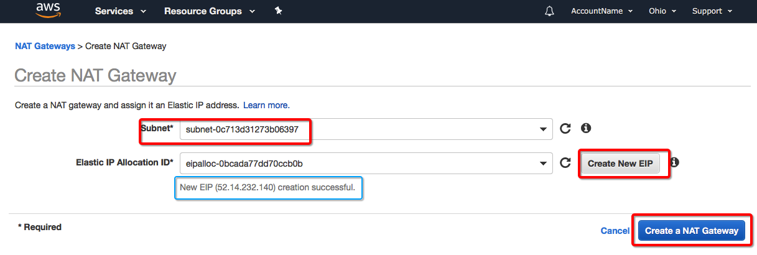This screenshot has width=757, height=255.
Task: Open the Learn more link
Action: click(266, 105)
